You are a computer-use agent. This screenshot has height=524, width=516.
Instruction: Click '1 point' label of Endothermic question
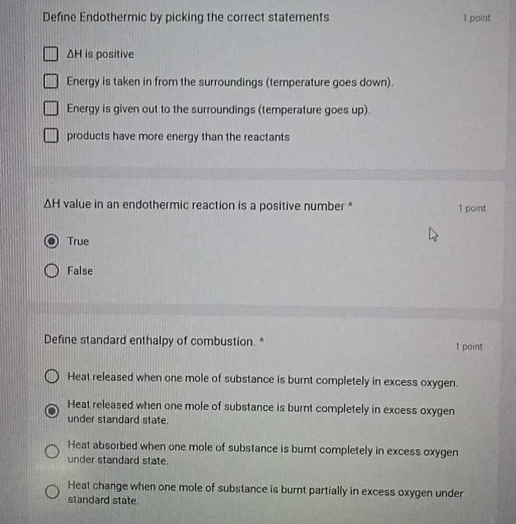477,18
